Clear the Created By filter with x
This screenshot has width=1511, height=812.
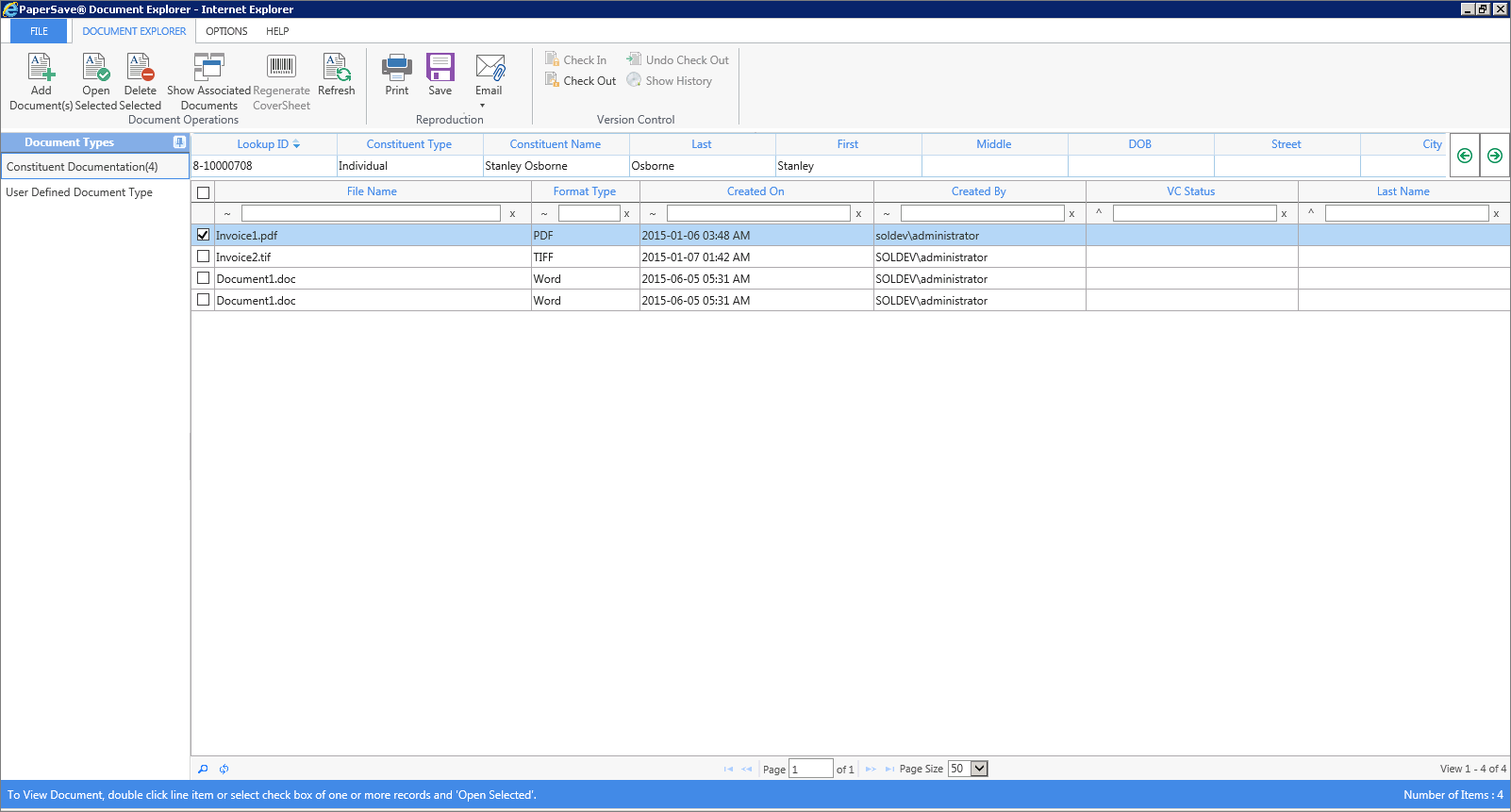tap(1071, 214)
